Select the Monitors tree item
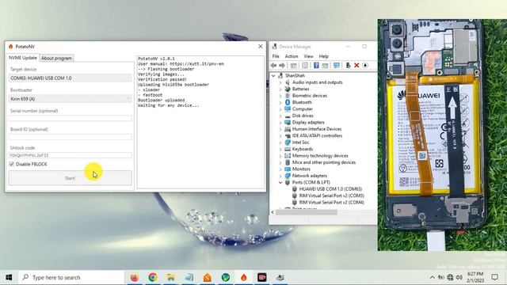 click(x=301, y=169)
